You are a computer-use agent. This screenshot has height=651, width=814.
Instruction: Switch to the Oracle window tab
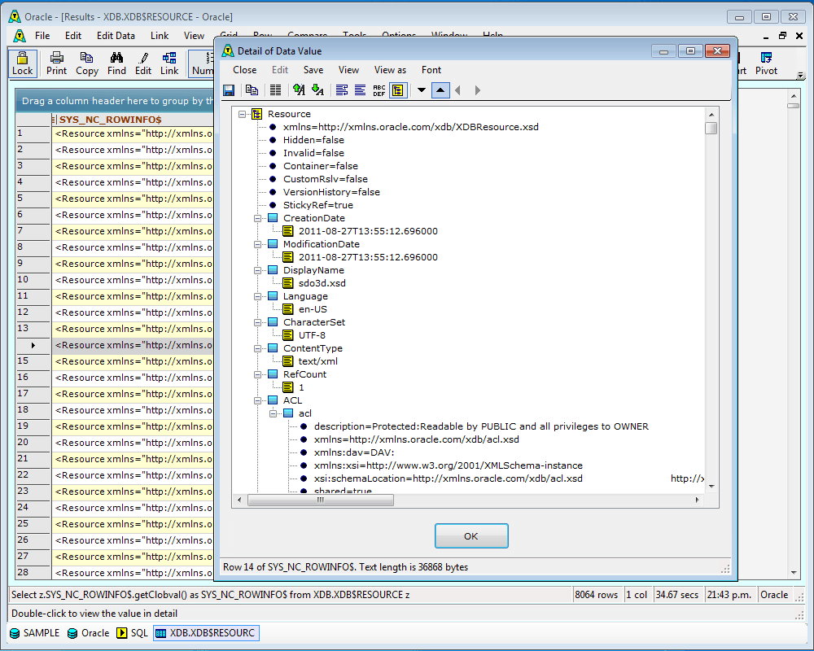click(89, 633)
